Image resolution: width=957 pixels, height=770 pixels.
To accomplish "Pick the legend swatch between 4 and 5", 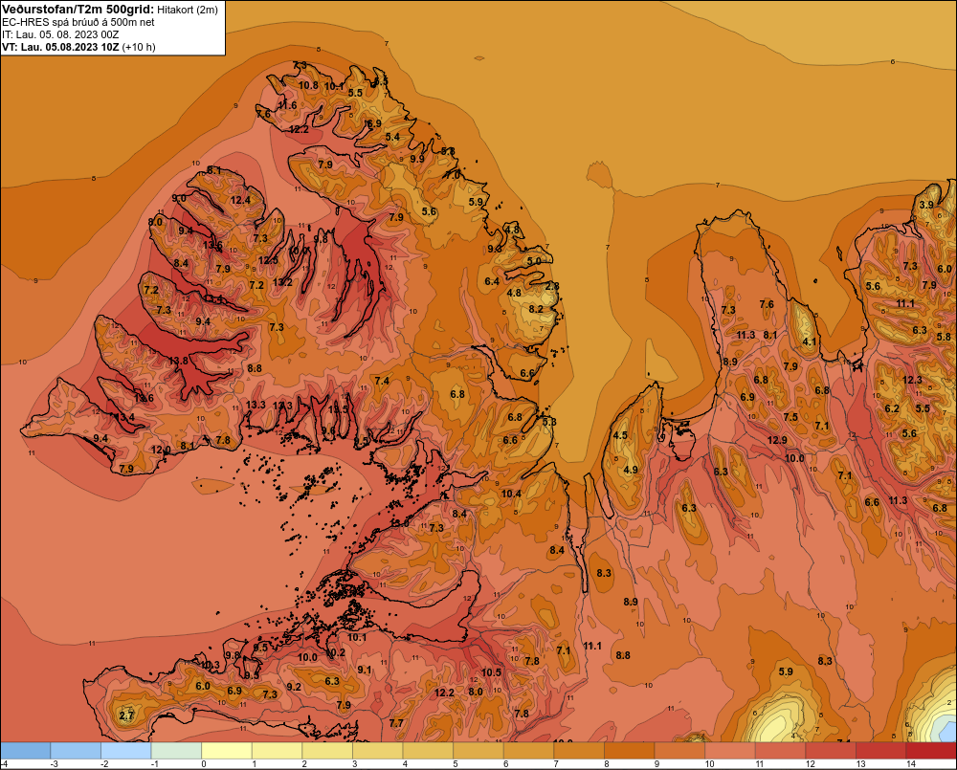I will click(428, 751).
